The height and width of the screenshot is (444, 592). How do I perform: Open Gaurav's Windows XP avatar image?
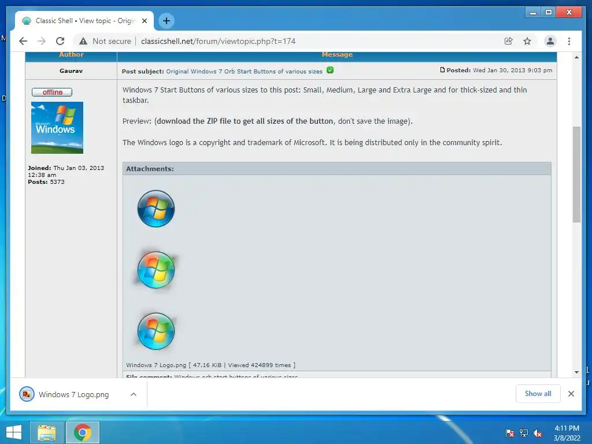(57, 128)
